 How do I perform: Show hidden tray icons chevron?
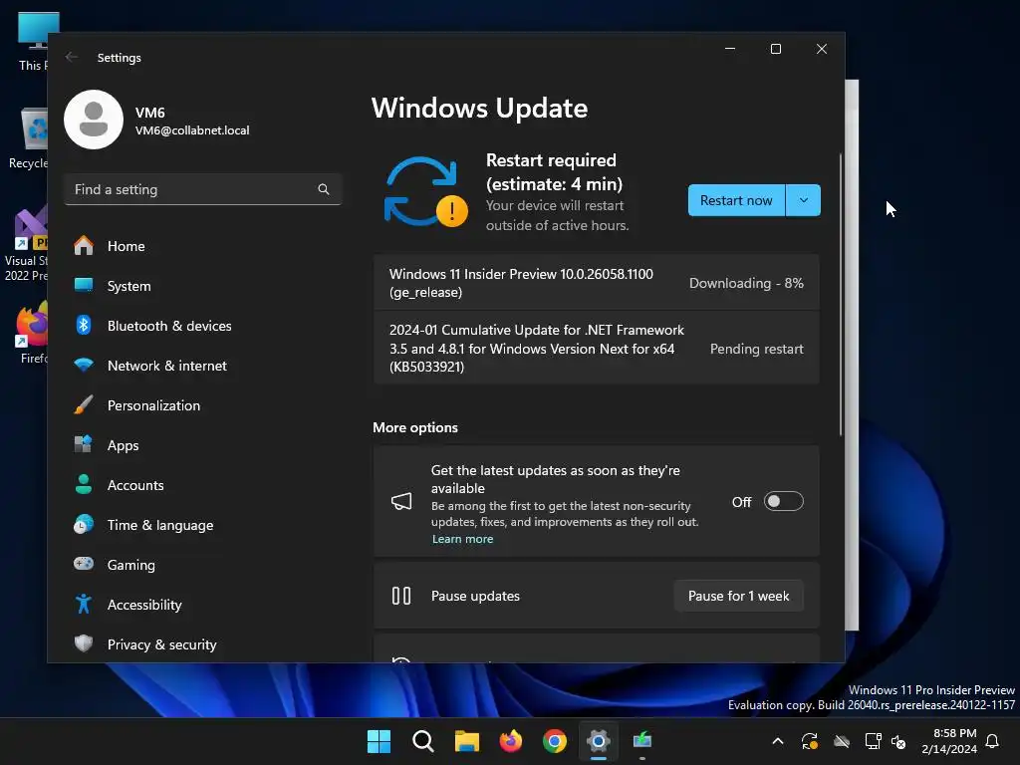click(777, 741)
